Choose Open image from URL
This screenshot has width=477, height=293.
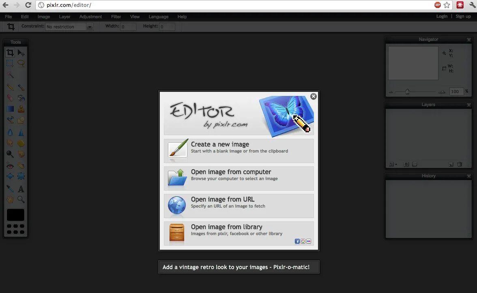239,206
